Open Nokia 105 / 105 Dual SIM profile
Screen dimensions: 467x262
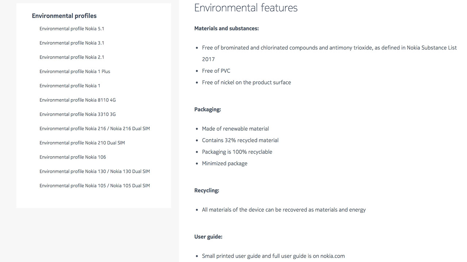pos(95,186)
